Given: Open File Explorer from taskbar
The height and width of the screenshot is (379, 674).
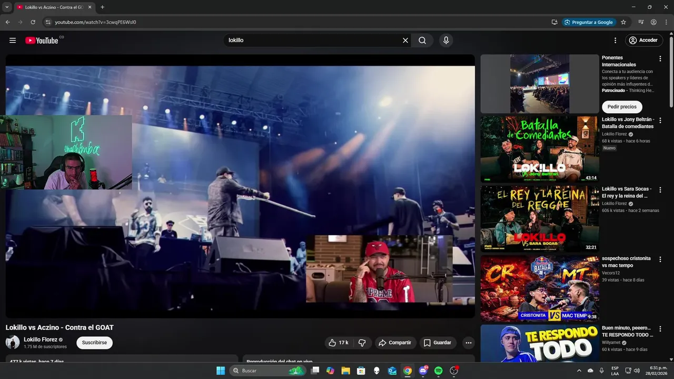Looking at the screenshot, I should (345, 371).
